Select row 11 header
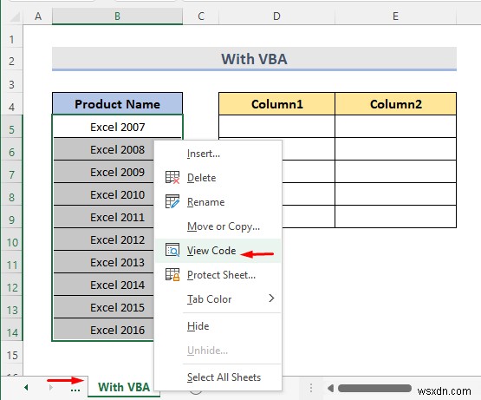 pos(11,261)
